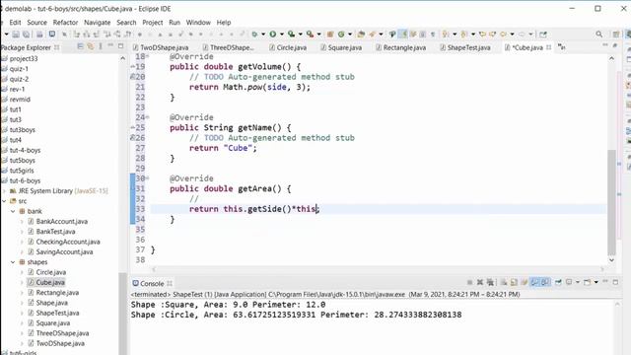Click the green Run button in the toolbar
Screen dimensions: 631x355
273,35
